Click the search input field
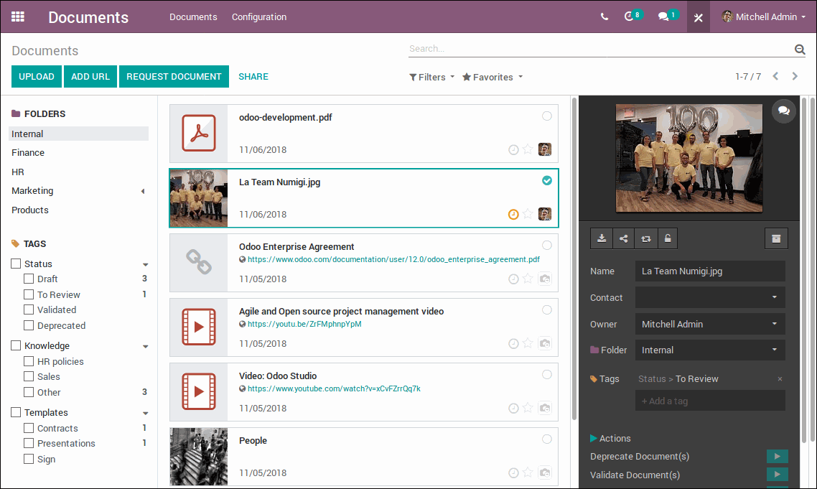 [x=599, y=49]
